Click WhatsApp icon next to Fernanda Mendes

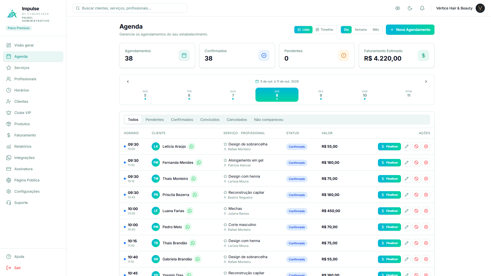pyautogui.click(x=199, y=163)
